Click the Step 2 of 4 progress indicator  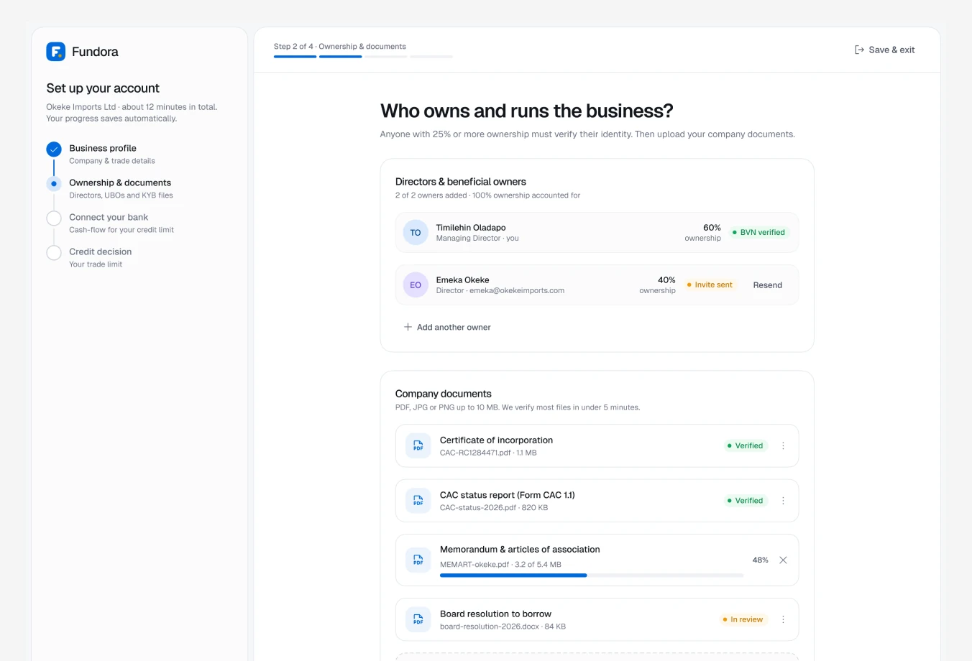[x=363, y=56]
